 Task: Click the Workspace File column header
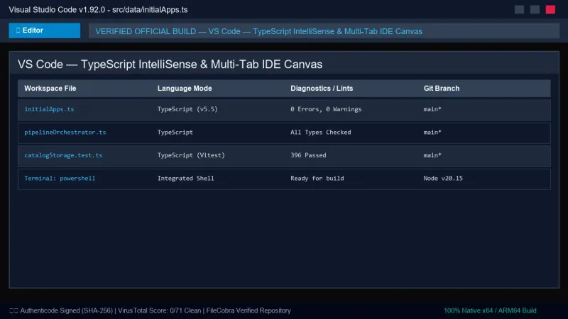50,88
